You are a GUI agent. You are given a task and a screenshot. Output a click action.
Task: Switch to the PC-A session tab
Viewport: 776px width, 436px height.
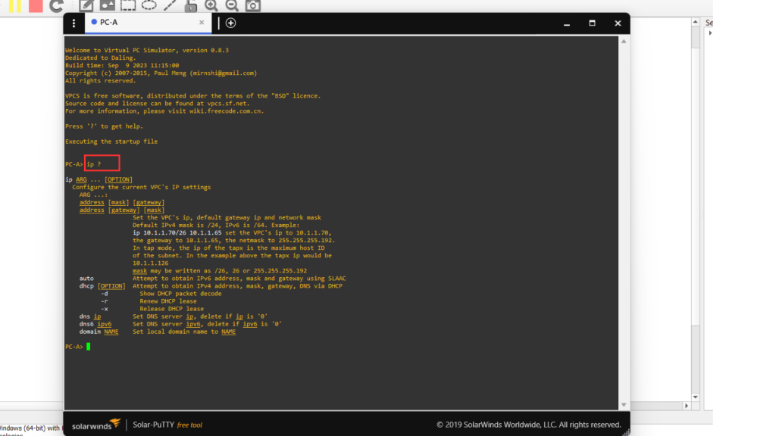(x=140, y=23)
